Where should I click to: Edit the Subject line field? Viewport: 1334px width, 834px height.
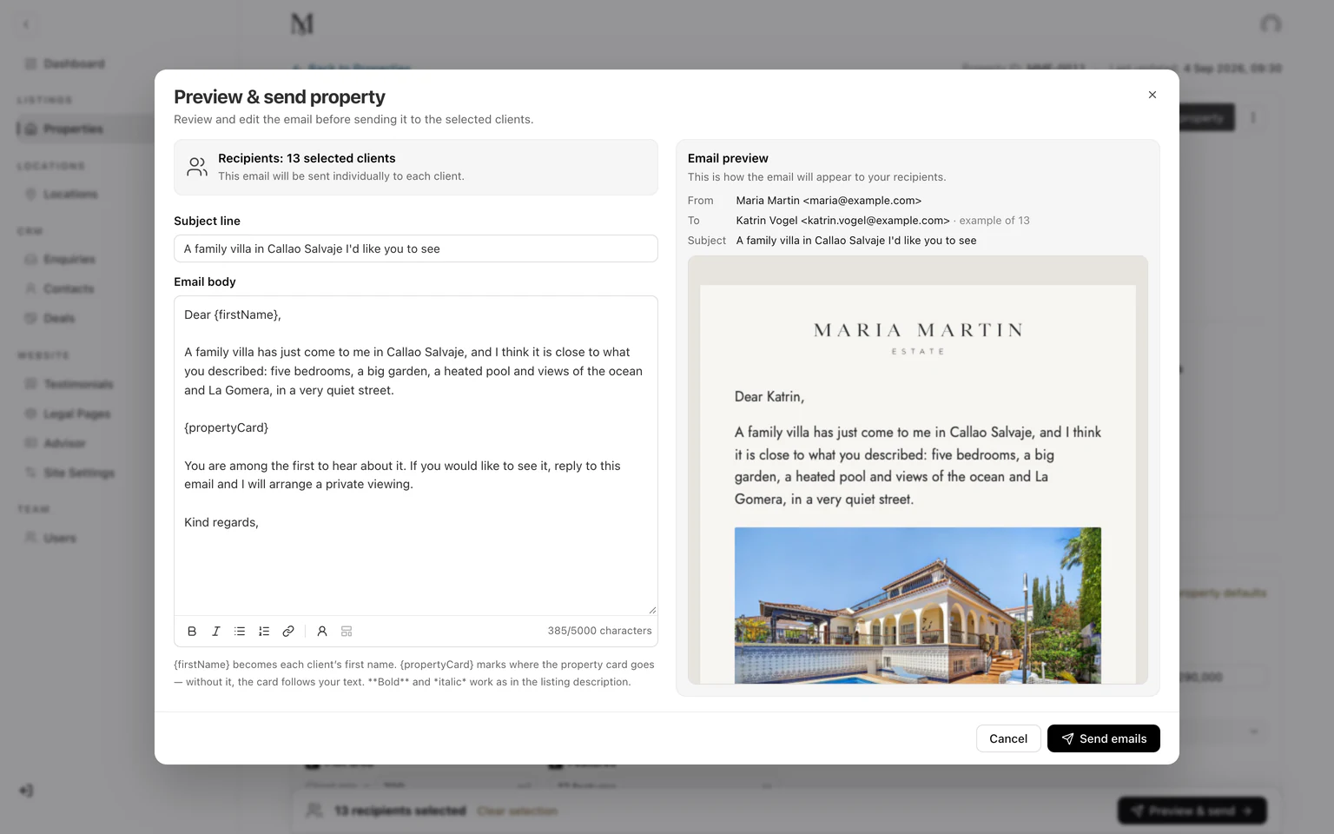[416, 248]
